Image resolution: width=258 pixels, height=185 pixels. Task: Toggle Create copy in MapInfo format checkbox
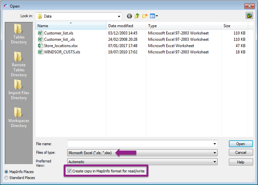click(69, 171)
